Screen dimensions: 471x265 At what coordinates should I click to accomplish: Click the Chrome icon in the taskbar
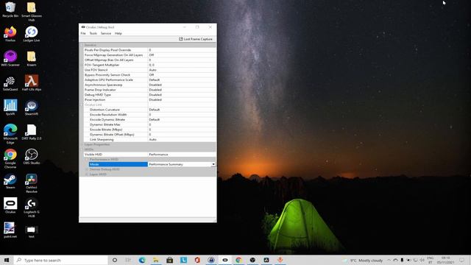(238, 260)
